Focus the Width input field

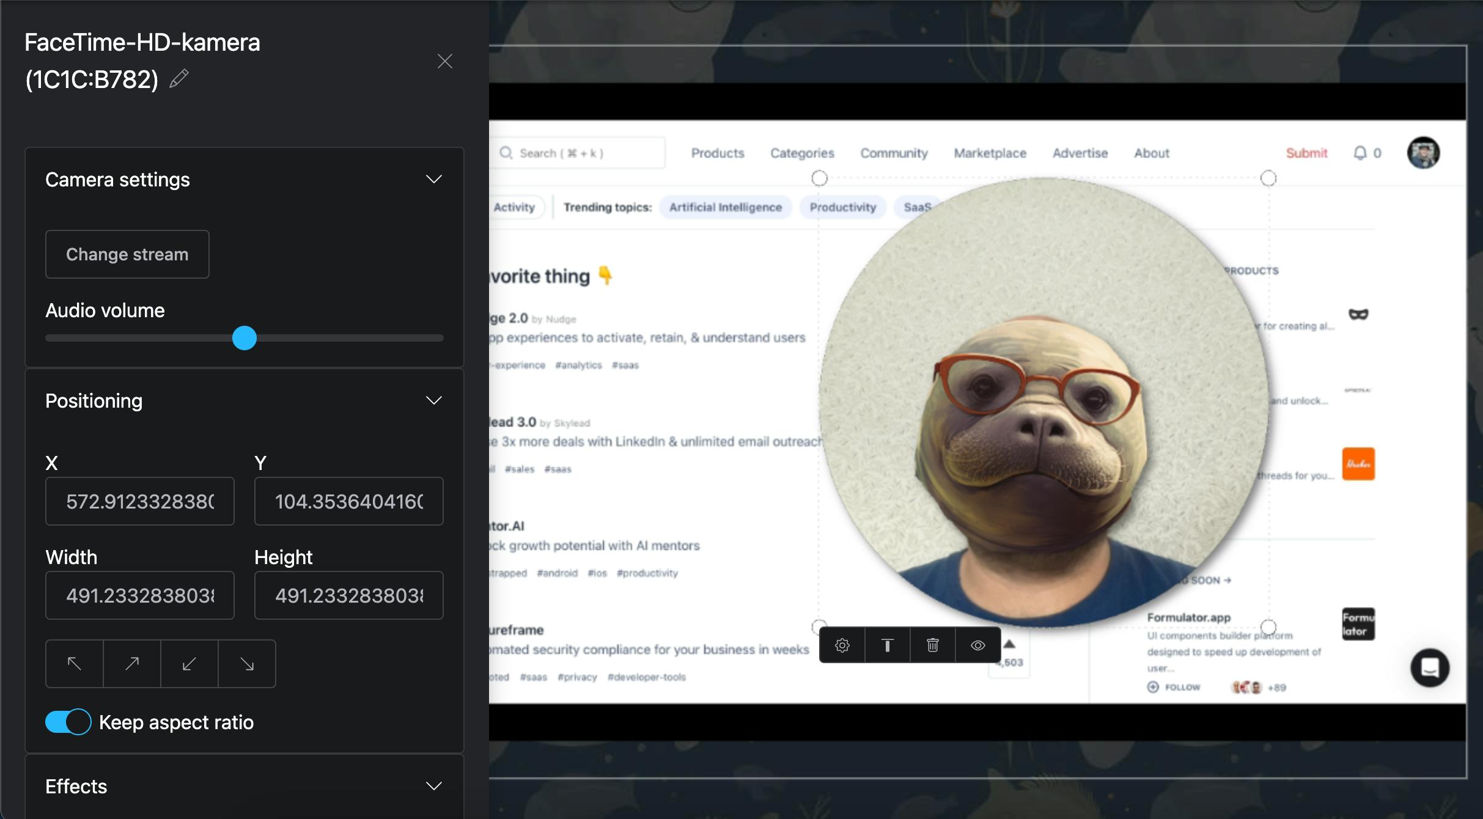pos(140,595)
